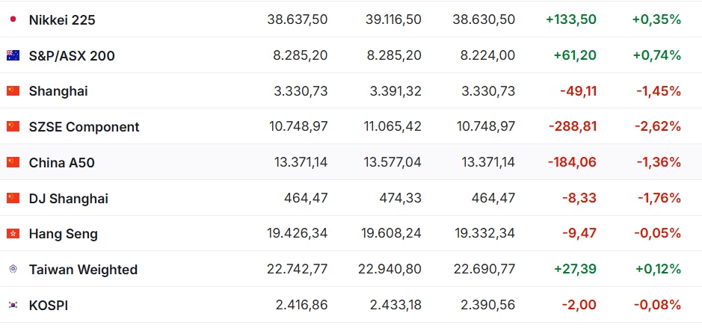Click the SZSE Component -2,62% change value

[x=658, y=126]
